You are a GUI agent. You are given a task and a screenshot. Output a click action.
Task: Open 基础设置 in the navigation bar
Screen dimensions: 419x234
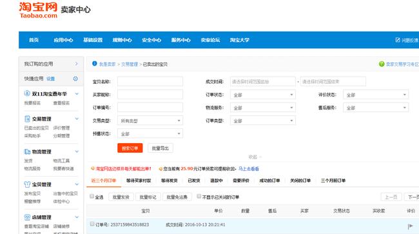pos(93,40)
